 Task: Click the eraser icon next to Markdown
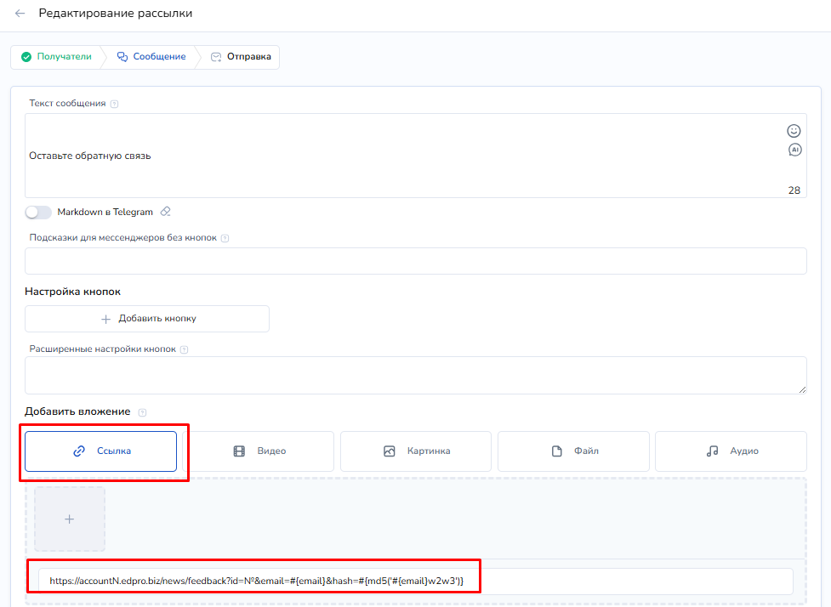tap(166, 212)
